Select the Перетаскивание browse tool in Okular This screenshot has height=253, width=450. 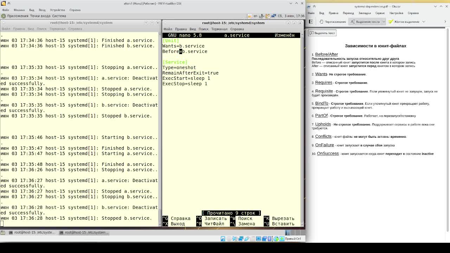click(333, 21)
